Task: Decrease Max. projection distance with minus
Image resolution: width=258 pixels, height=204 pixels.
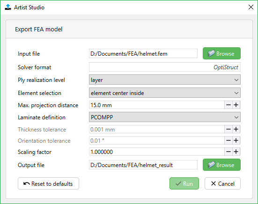Action: pyautogui.click(x=229, y=105)
